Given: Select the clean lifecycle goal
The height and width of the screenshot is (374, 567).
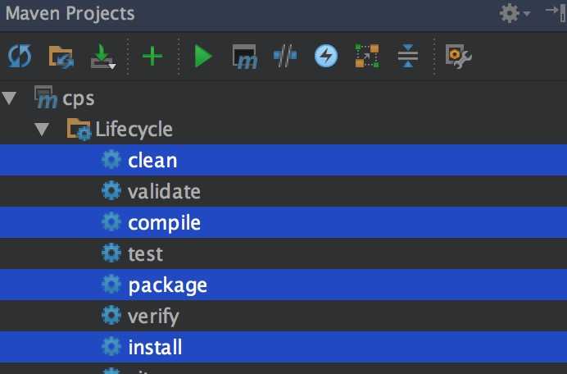Looking at the screenshot, I should pos(283,160).
